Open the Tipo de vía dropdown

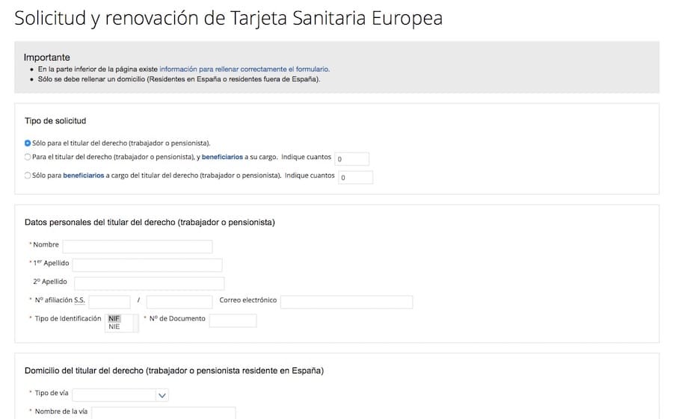click(x=121, y=395)
